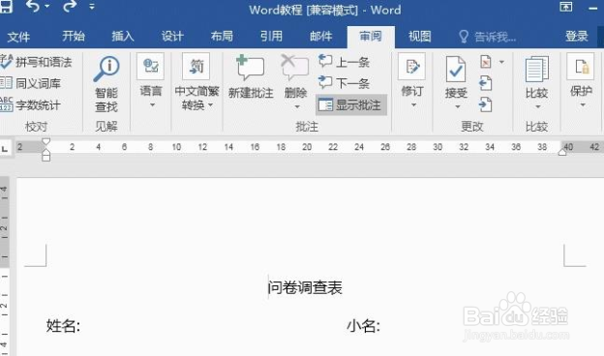The image size is (604, 356).
Task: Click previous change icon in 更改
Action: pyautogui.click(x=486, y=83)
